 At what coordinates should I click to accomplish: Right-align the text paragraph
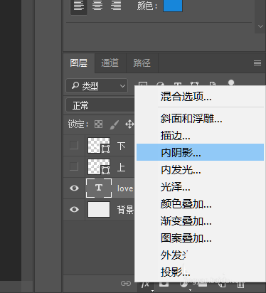pos(116,6)
